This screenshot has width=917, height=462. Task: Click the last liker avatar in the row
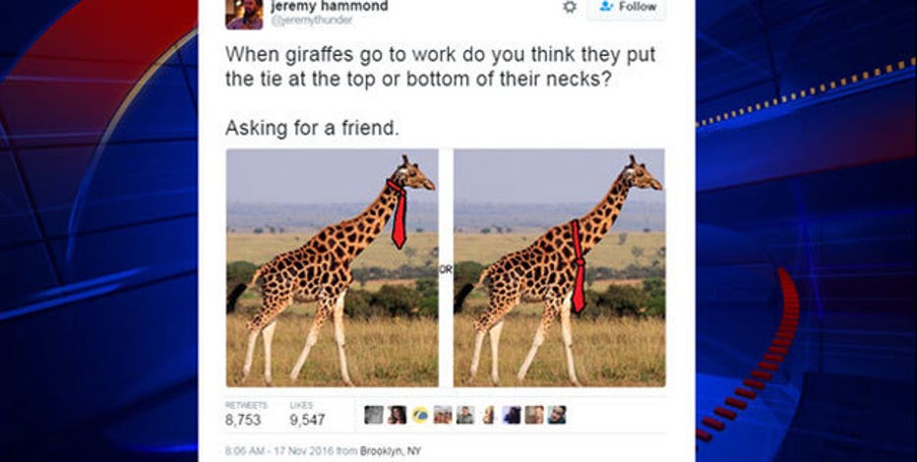click(x=557, y=415)
